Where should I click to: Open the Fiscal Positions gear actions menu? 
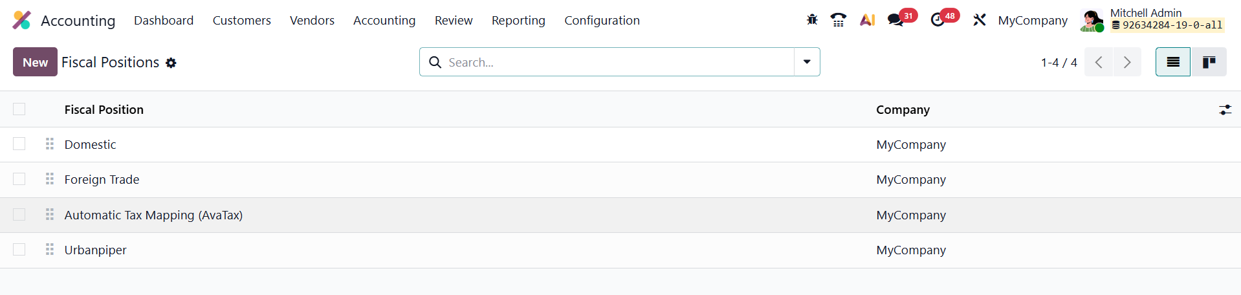pos(171,63)
